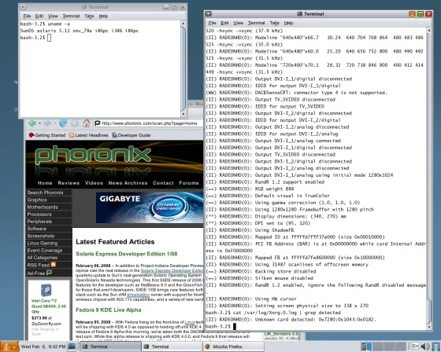Screen dimensions: 441x352
Task: Switch to the second workspace in pager
Action: (379, 346)
